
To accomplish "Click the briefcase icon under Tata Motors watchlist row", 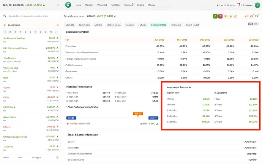I will pos(8,62).
